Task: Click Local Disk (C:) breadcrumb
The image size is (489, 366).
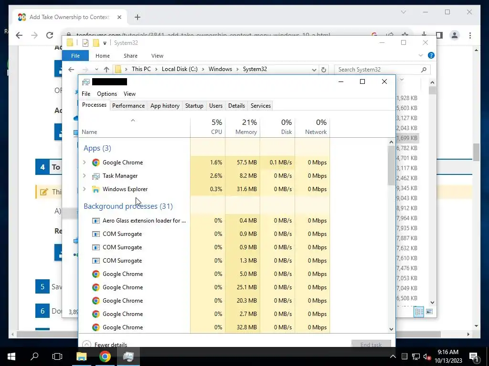Action: pos(180,69)
